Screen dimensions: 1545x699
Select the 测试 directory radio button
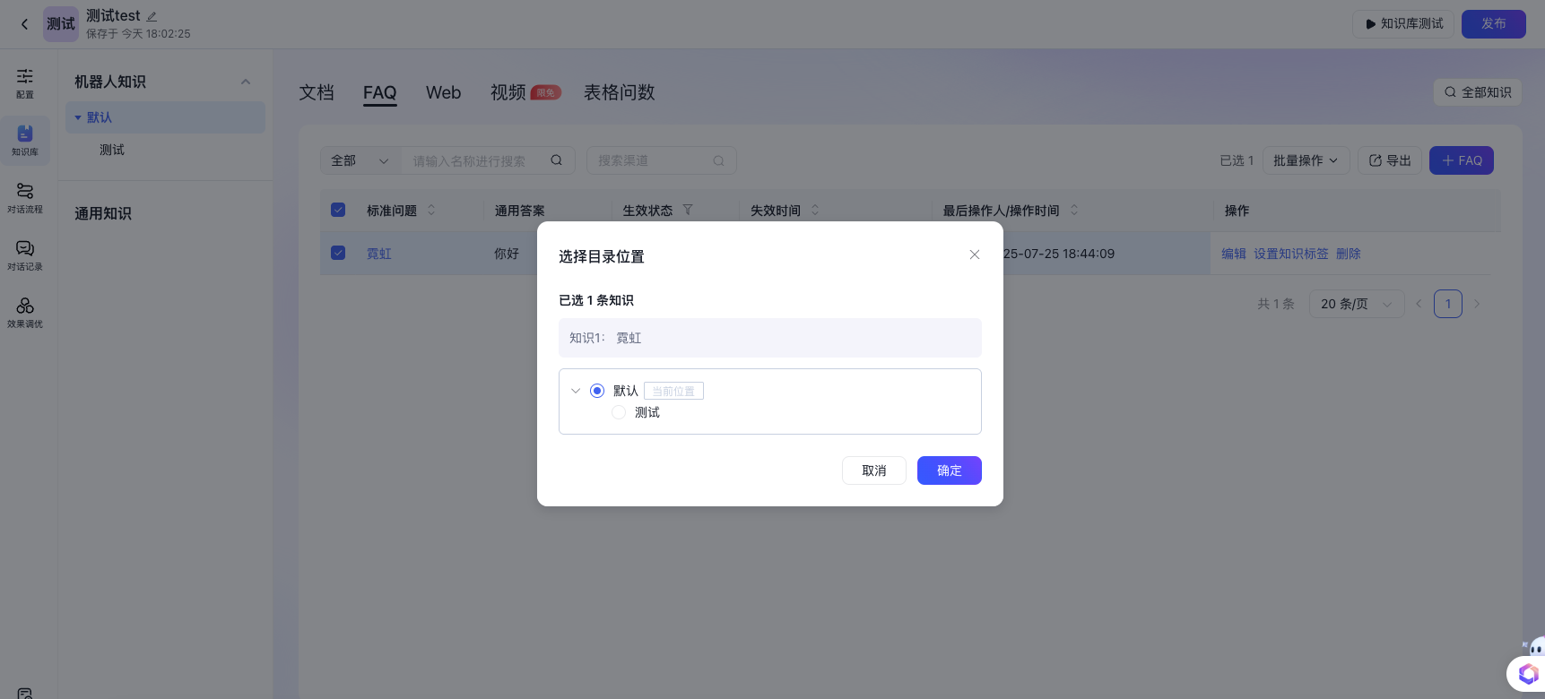[619, 412]
